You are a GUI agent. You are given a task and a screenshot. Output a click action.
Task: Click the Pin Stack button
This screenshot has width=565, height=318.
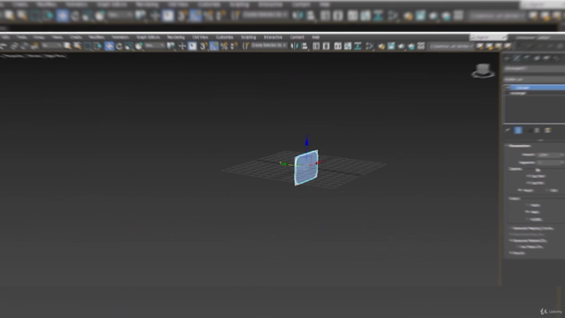coord(508,131)
